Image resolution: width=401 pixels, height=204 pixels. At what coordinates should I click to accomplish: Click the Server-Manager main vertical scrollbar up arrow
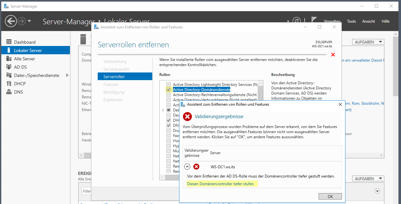tap(395, 34)
